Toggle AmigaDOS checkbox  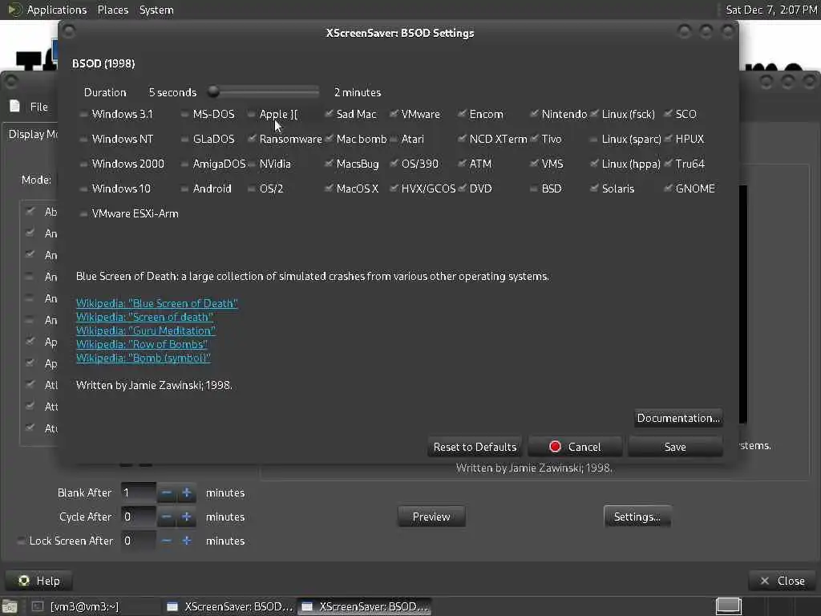coord(184,164)
